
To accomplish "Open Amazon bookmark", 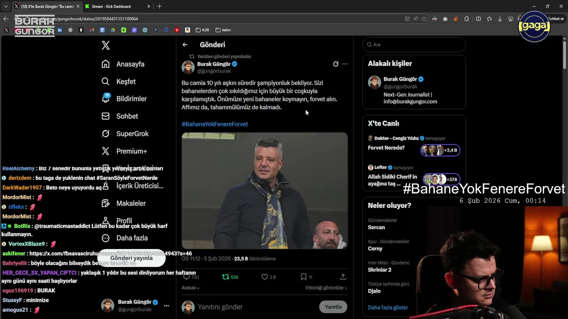I will point(187,30).
